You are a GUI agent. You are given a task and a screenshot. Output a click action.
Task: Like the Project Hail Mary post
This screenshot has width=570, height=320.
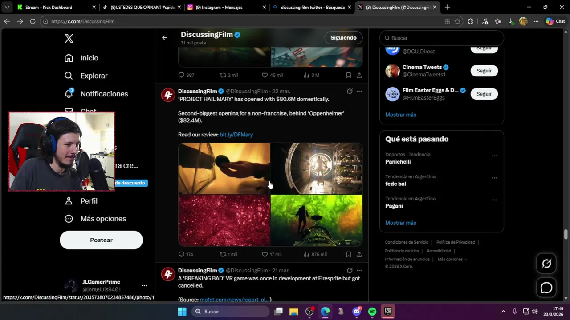click(265, 254)
